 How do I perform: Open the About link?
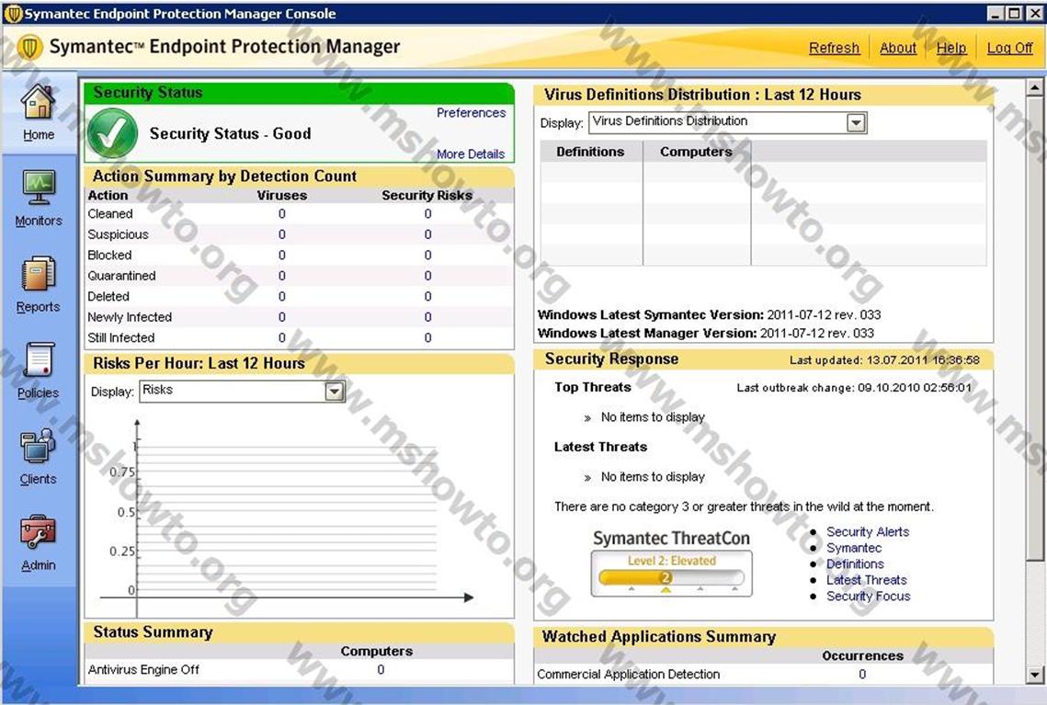pos(897,48)
